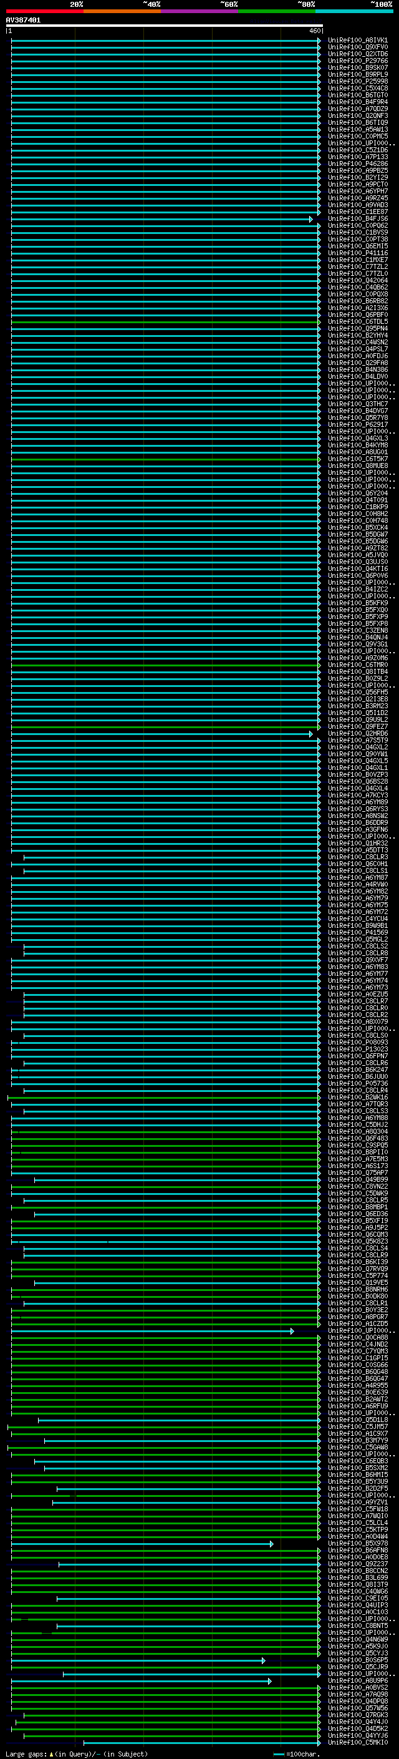Select hit label UniRef100_C5MKI0
This screenshot has height=1759, width=399.
click(x=357, y=1743)
